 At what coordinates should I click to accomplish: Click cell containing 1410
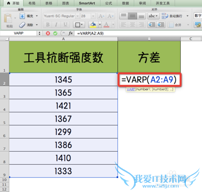pyautogui.click(x=63, y=158)
